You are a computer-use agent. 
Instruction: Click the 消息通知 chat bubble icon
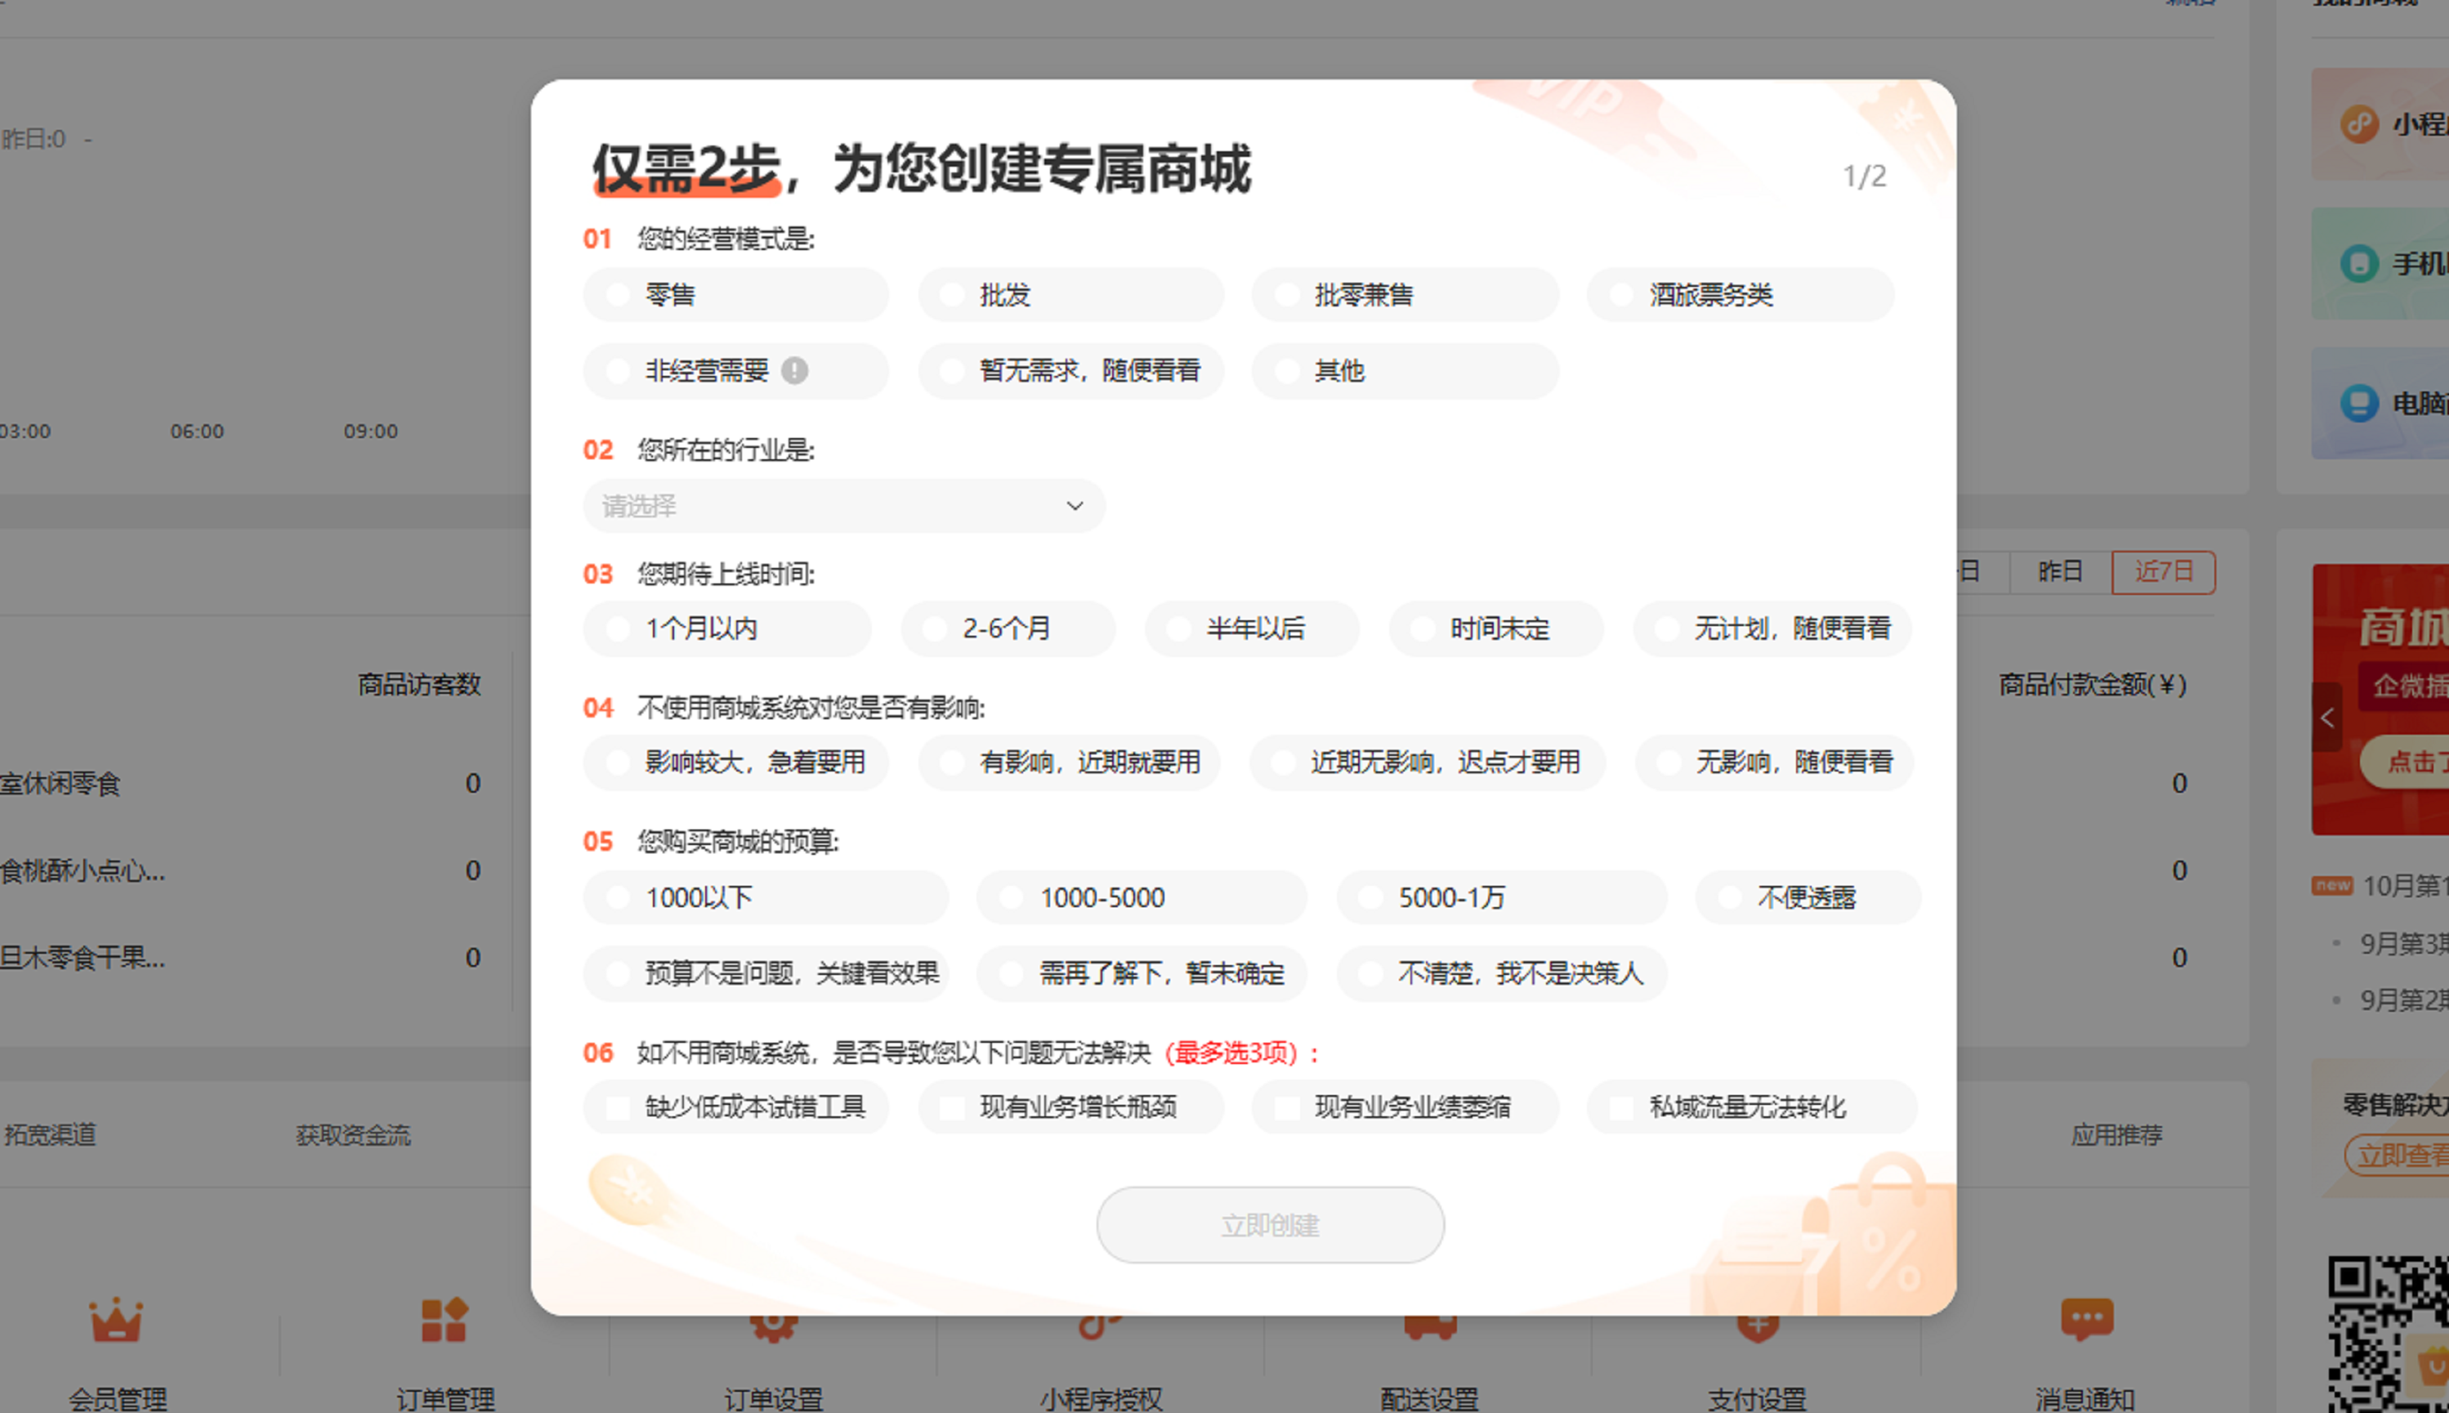pyautogui.click(x=2086, y=1319)
